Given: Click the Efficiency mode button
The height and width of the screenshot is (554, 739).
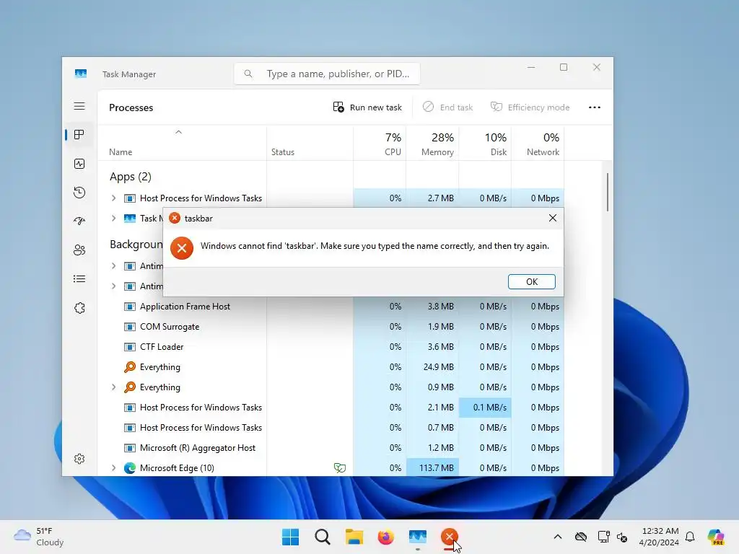Looking at the screenshot, I should [x=530, y=107].
